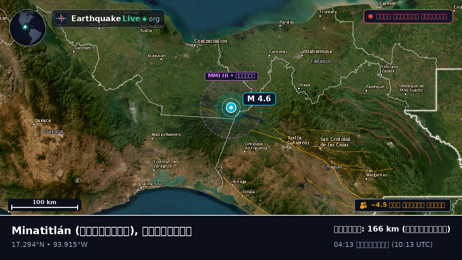462x260 pixels.
Task: Click the Salina Cruz city label
Action: coord(152,184)
